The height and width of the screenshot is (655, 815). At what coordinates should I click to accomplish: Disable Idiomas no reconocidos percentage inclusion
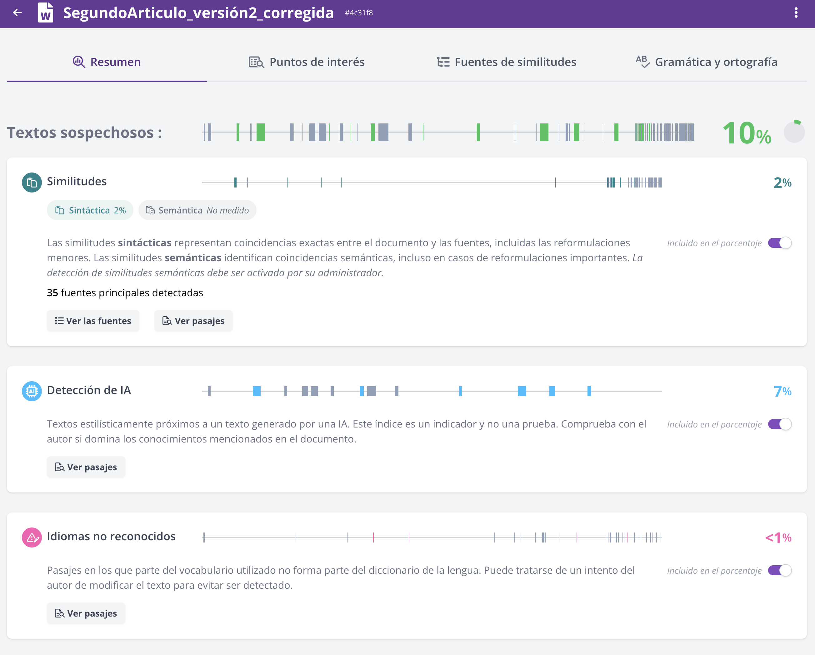coord(779,570)
